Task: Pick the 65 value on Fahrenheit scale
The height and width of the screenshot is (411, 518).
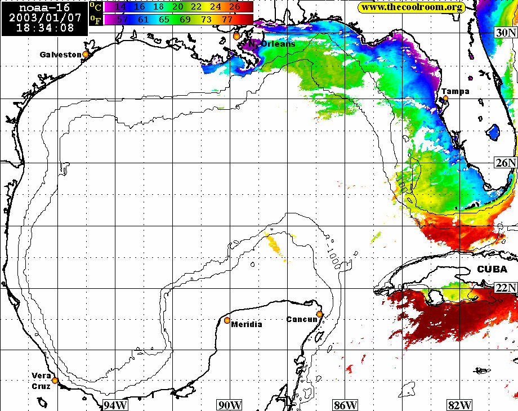Action: pos(164,20)
